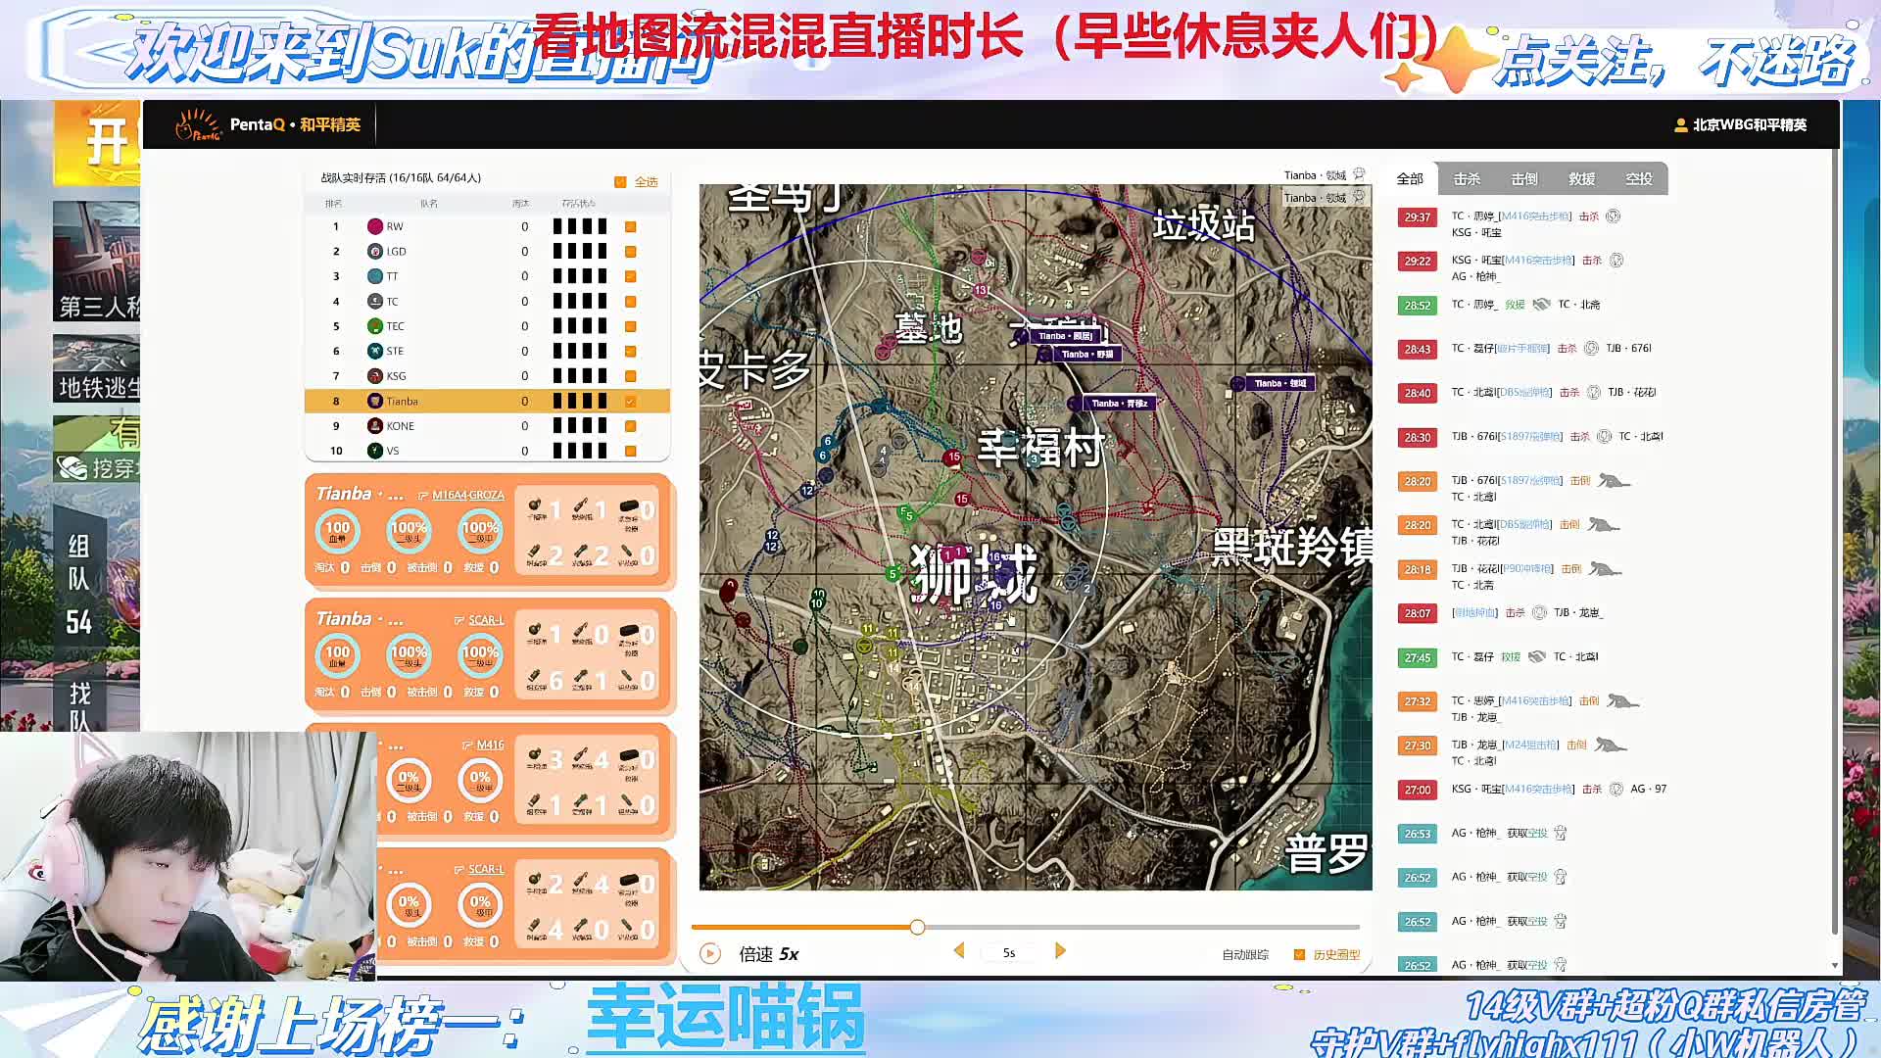Click the Tianba team logo
Viewport: 1881px width, 1058px height.
(x=375, y=401)
